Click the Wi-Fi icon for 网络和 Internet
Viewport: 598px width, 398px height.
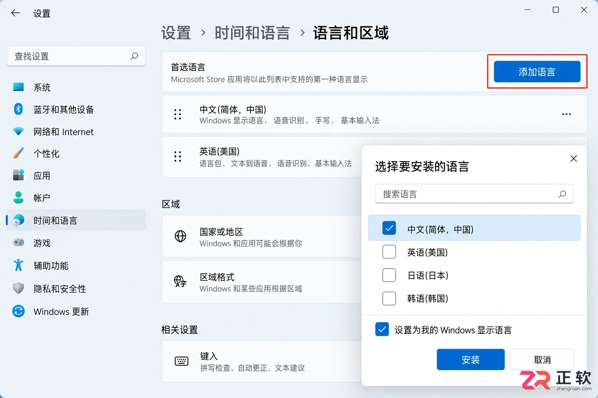coord(18,131)
